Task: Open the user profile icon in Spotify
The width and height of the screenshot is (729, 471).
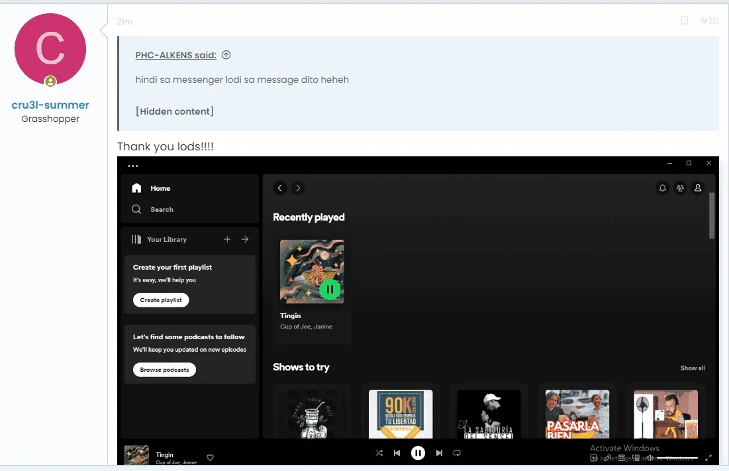Action: click(698, 188)
